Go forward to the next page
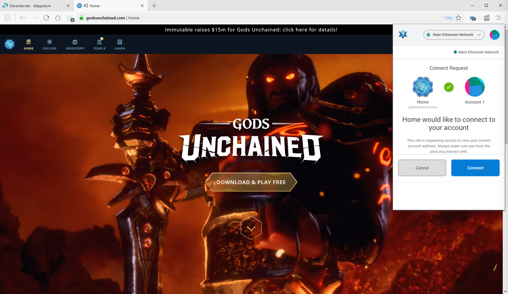 35,18
